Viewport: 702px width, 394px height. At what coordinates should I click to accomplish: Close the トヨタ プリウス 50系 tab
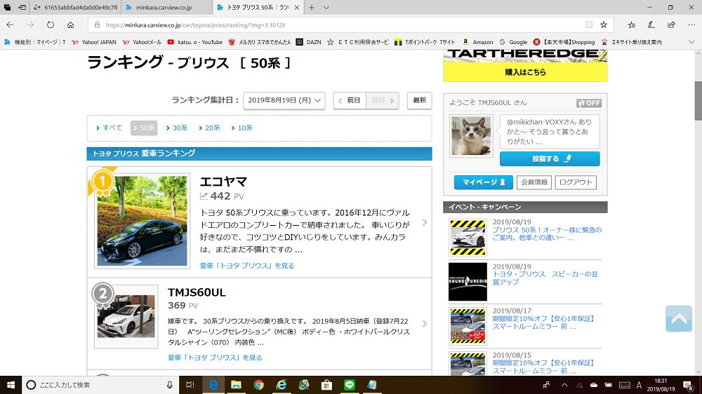click(296, 8)
